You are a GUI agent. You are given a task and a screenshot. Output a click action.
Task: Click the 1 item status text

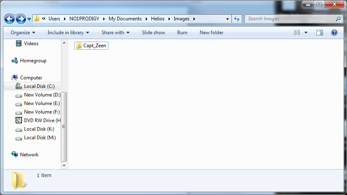[44, 175]
